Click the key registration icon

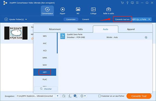click(127, 3)
